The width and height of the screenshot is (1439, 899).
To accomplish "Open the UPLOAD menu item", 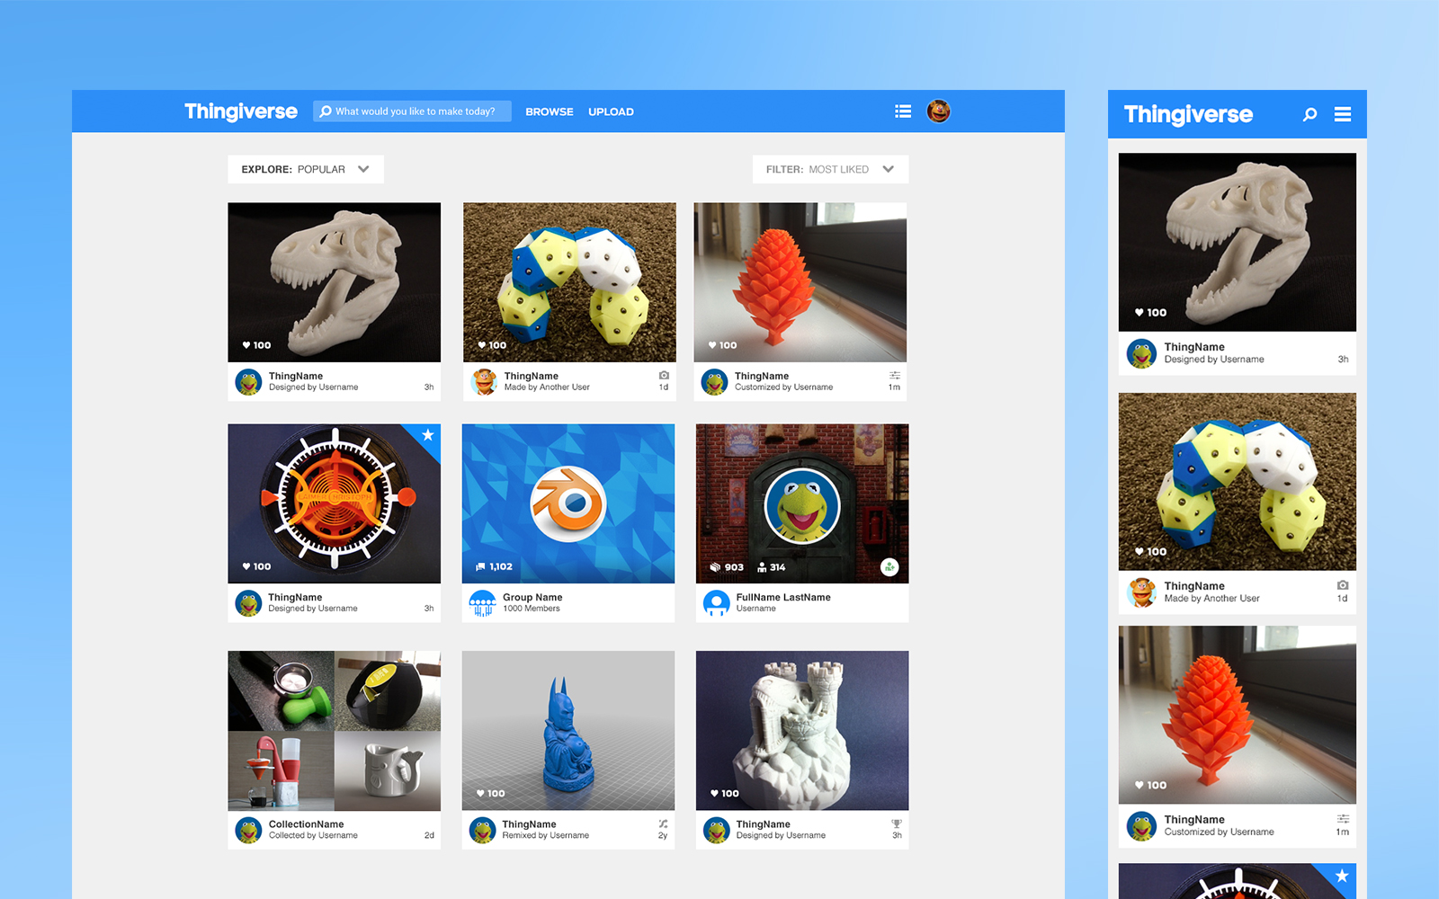I will (612, 111).
